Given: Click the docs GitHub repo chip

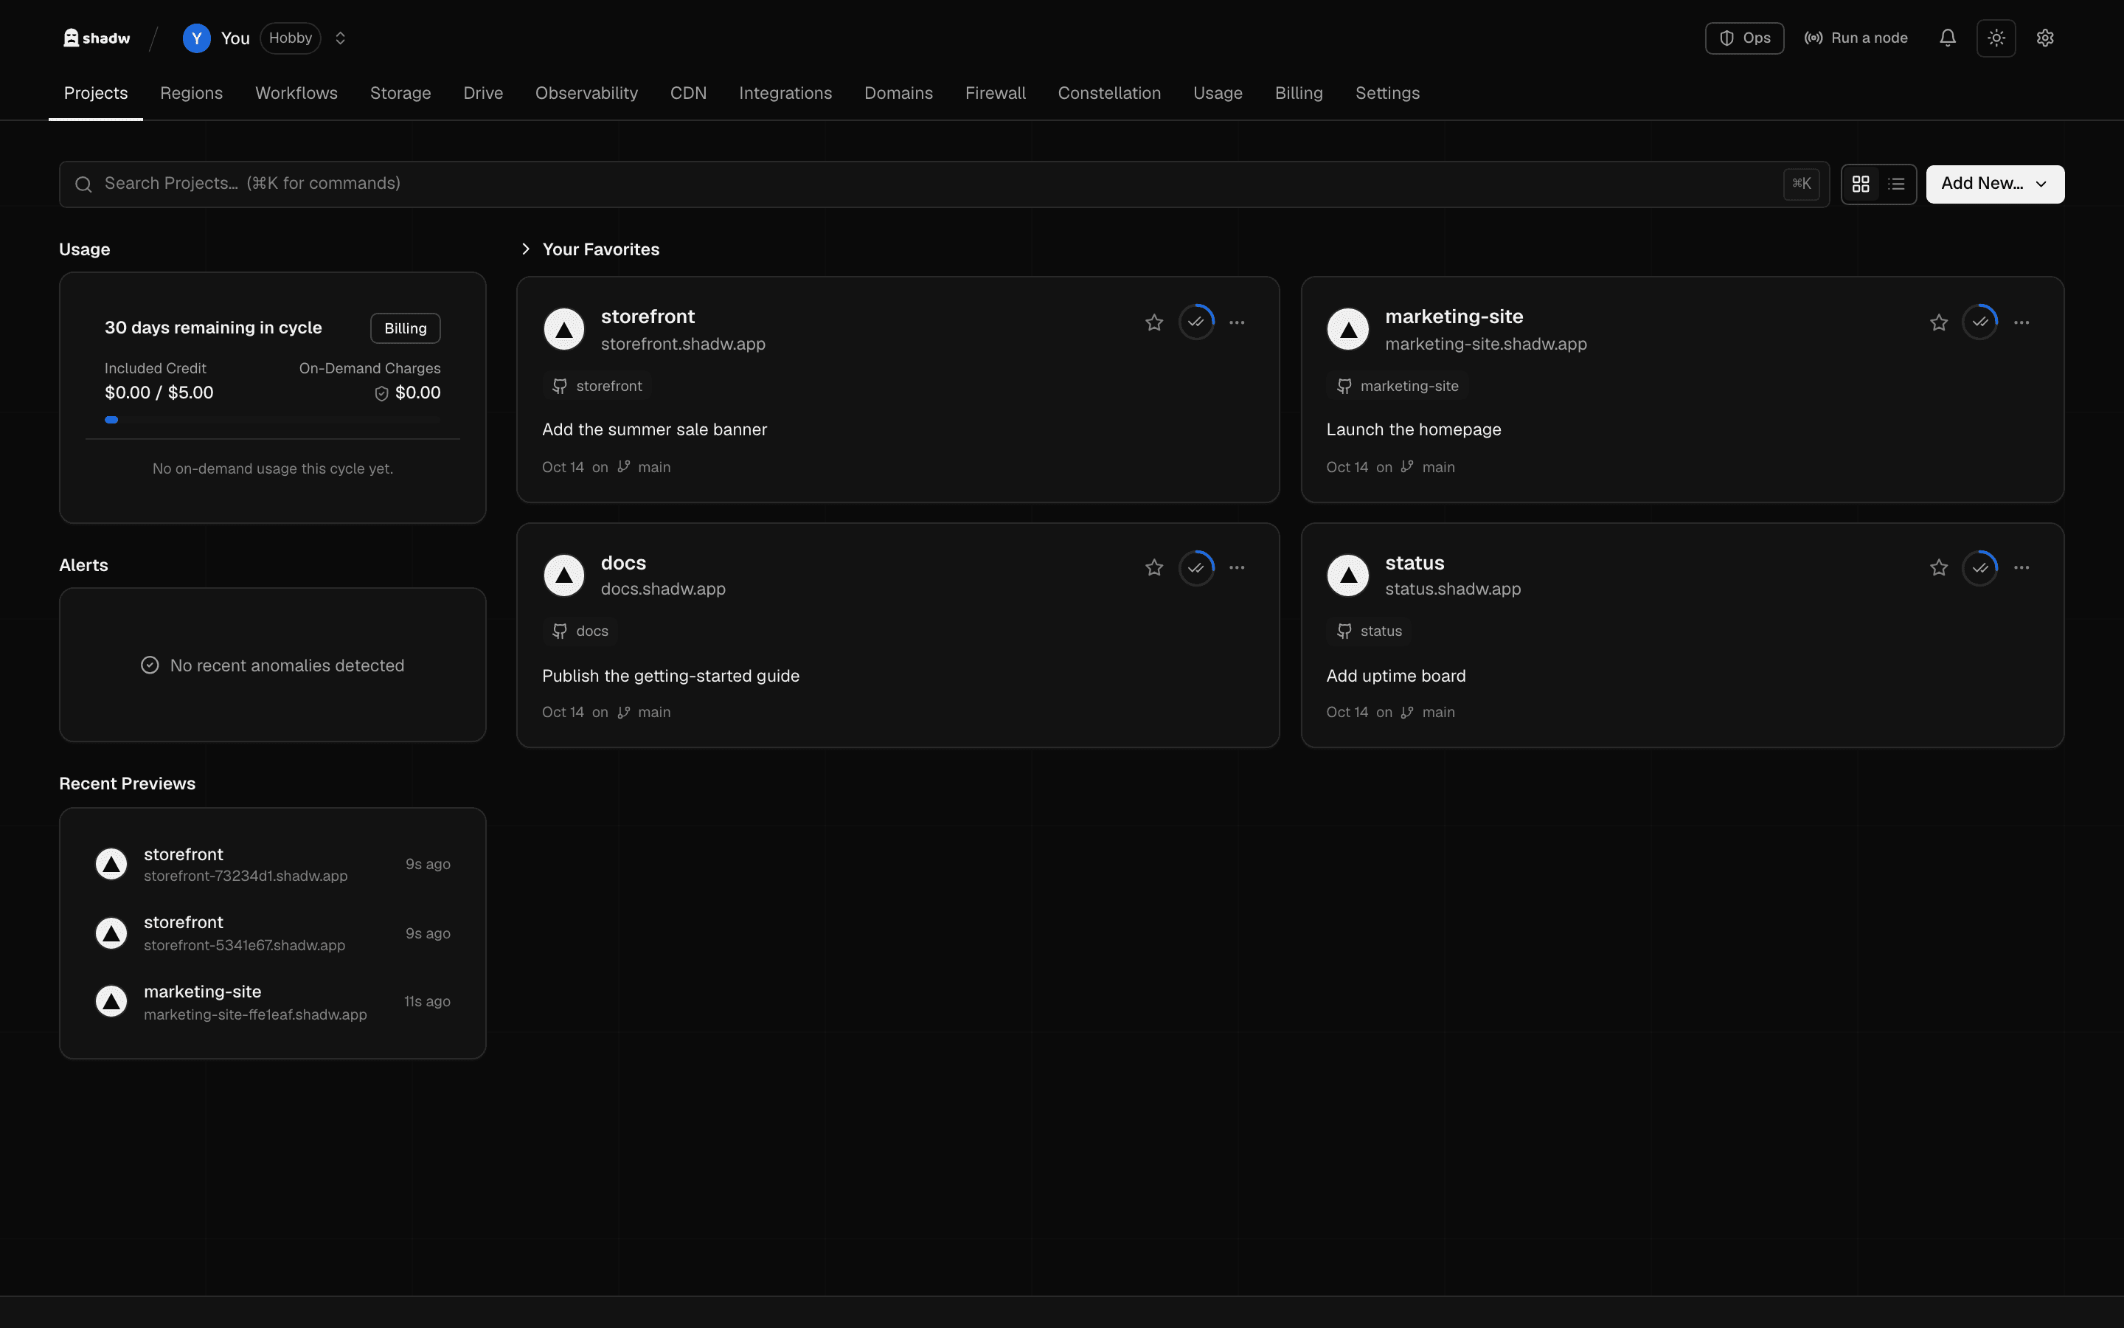Looking at the screenshot, I should 580,632.
